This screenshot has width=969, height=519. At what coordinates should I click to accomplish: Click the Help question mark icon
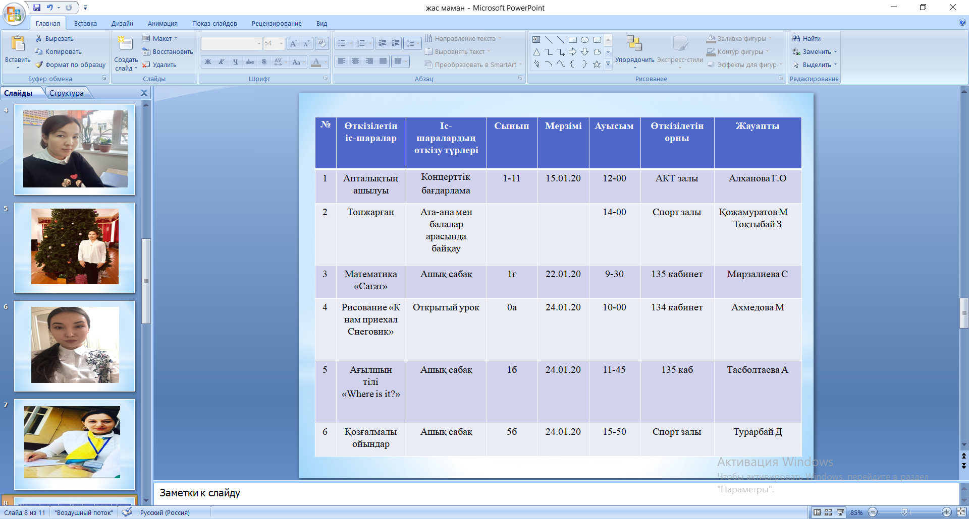point(962,23)
